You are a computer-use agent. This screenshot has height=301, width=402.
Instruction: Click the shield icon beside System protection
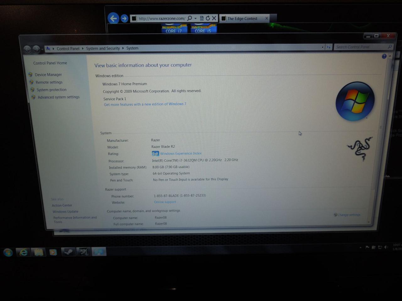coord(32,90)
